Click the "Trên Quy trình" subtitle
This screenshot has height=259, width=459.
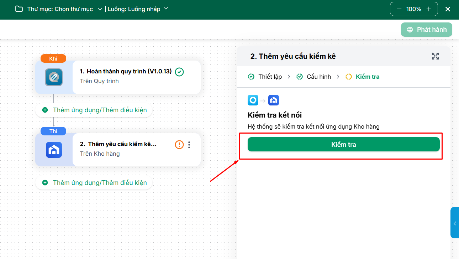pyautogui.click(x=100, y=81)
